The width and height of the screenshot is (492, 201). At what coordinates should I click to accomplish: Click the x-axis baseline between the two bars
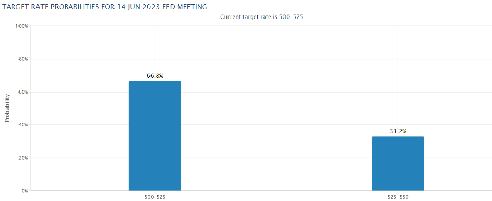point(276,191)
